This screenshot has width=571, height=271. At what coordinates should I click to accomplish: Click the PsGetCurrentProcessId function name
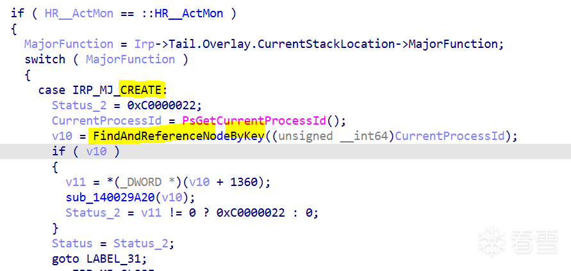coord(254,121)
